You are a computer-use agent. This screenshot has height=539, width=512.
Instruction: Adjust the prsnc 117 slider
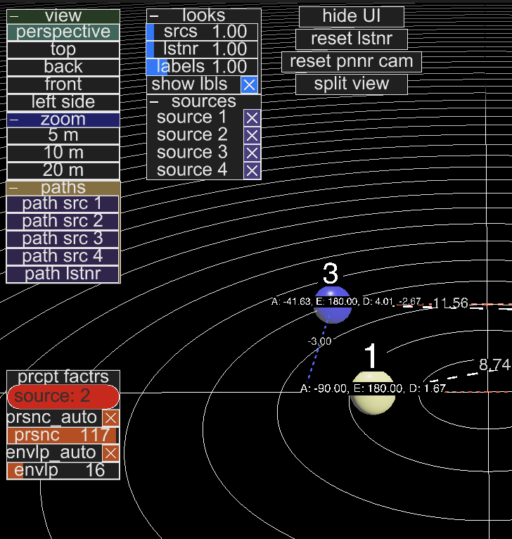(63, 436)
